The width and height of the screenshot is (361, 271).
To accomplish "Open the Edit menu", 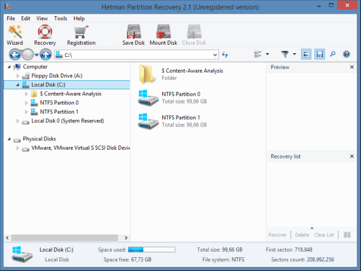I will point(25,18).
